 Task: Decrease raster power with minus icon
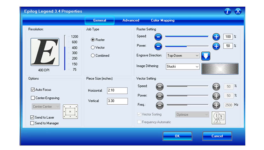point(158,46)
